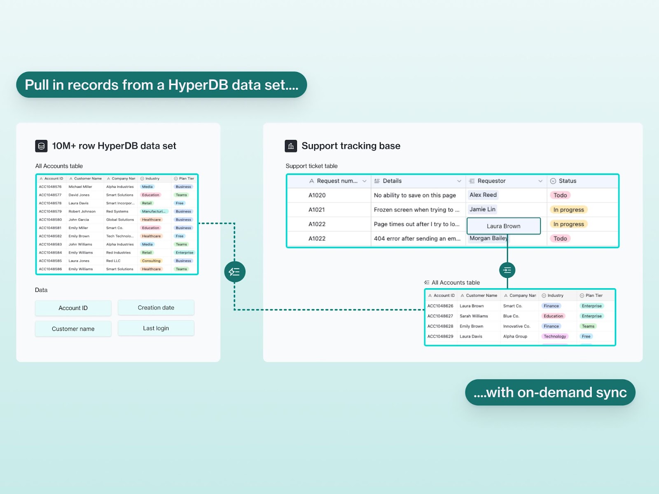Click the round linked-record icon below Requestor
659x494 pixels.
507,270
